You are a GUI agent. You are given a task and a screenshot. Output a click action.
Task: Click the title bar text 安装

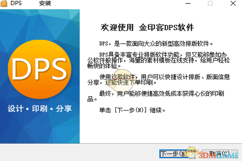pos(45,3)
